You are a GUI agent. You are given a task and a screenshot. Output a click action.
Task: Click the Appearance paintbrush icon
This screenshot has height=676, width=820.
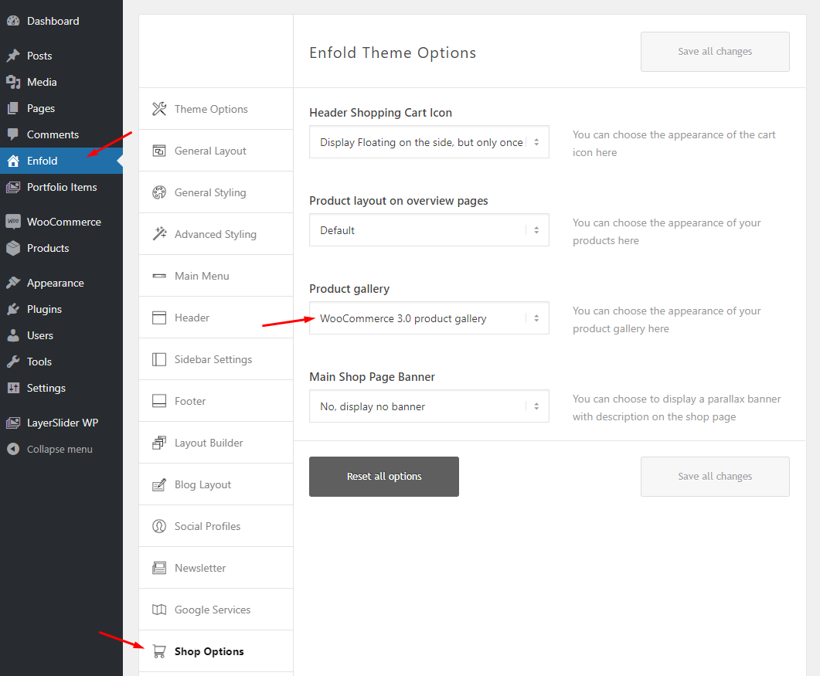coord(13,283)
